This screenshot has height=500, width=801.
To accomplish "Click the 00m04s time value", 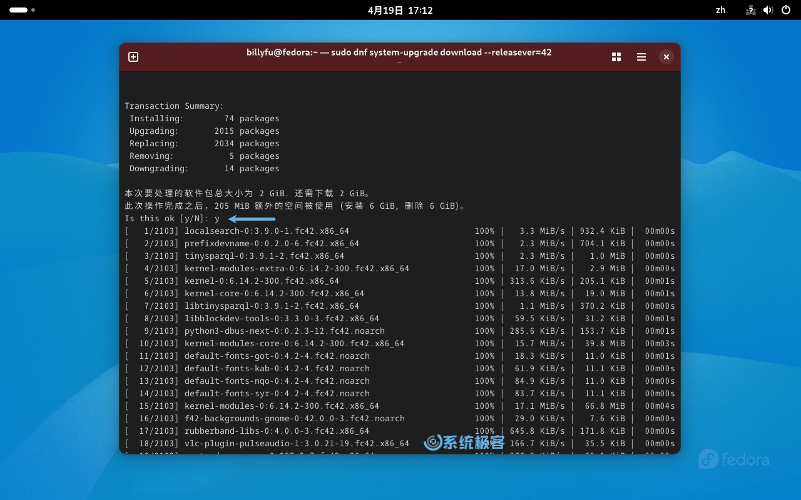I will pos(660,406).
